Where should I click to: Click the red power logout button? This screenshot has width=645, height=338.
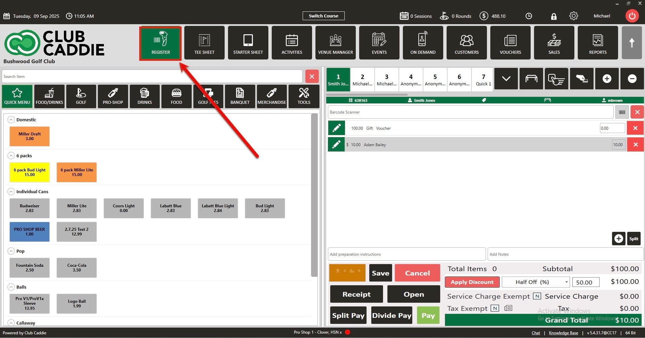(x=632, y=16)
